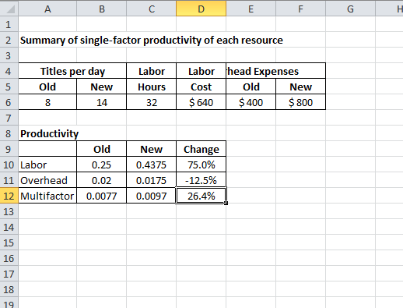Click the 'Labor' cell above 'Hours'
Image resolution: width=403 pixels, height=308 pixels.
[x=152, y=71]
